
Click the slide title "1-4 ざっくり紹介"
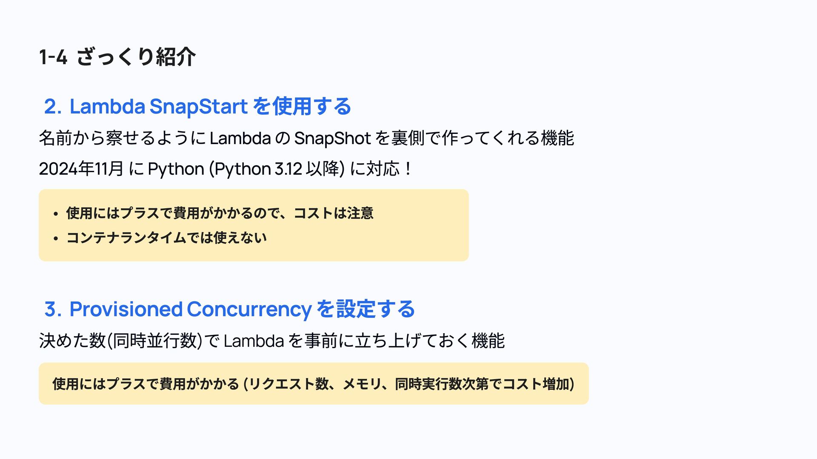[x=117, y=57]
